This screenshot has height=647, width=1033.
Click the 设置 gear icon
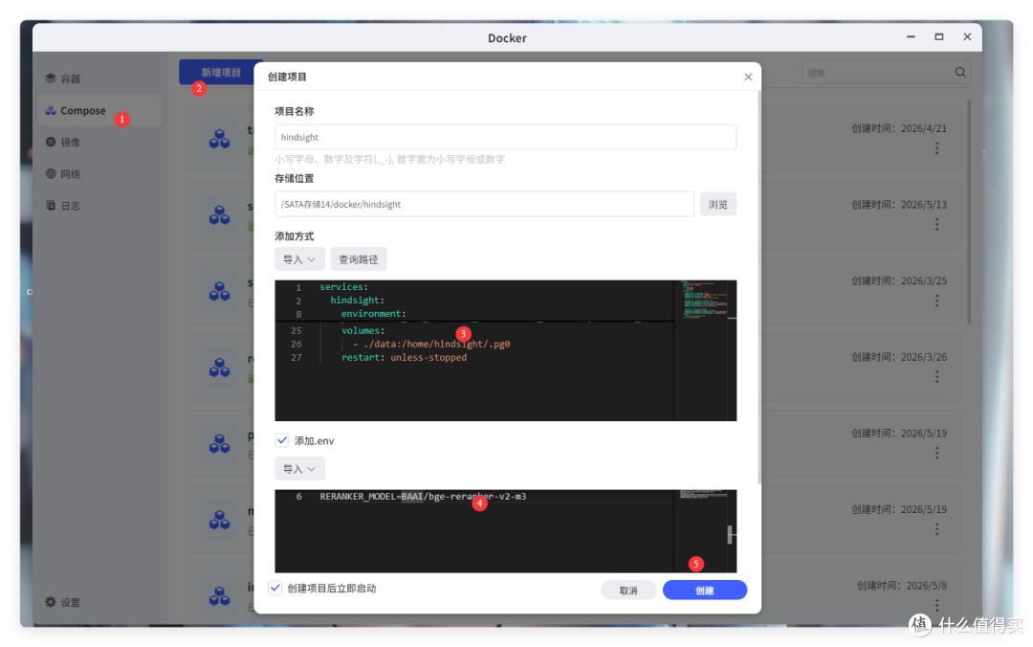coord(51,601)
